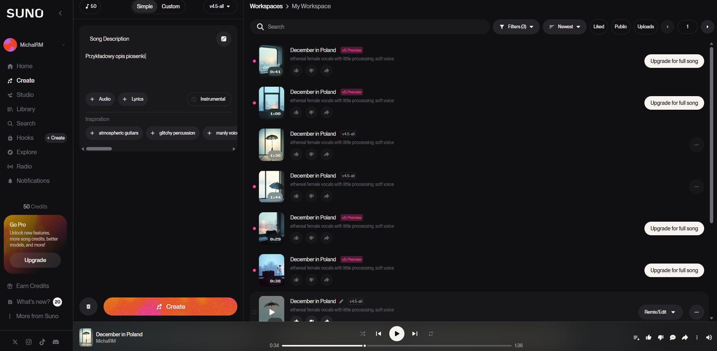The image size is (717, 351).
Task: Open the v4.5-all model dropdown
Action: 220,6
